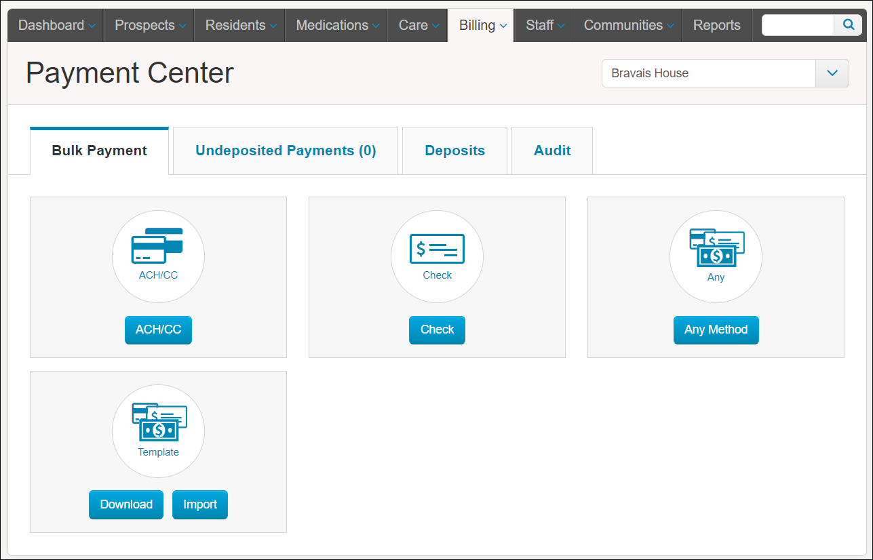Click the search magnifying glass icon

pyautogui.click(x=848, y=24)
